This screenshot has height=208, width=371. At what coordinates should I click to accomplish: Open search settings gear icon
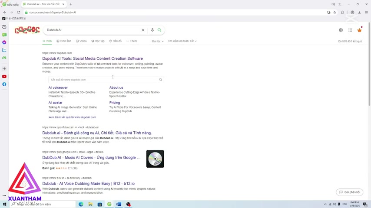(341, 30)
